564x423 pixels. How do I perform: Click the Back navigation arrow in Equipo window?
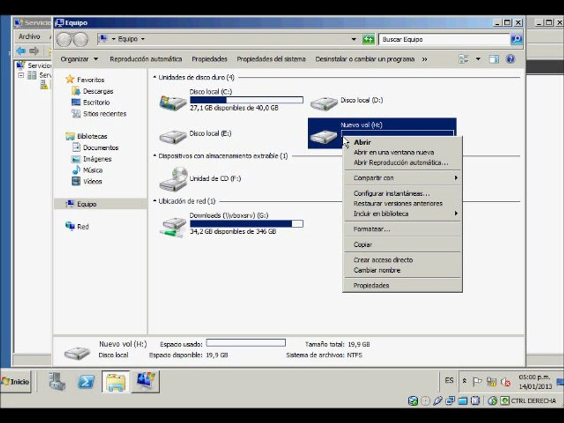pyautogui.click(x=64, y=39)
